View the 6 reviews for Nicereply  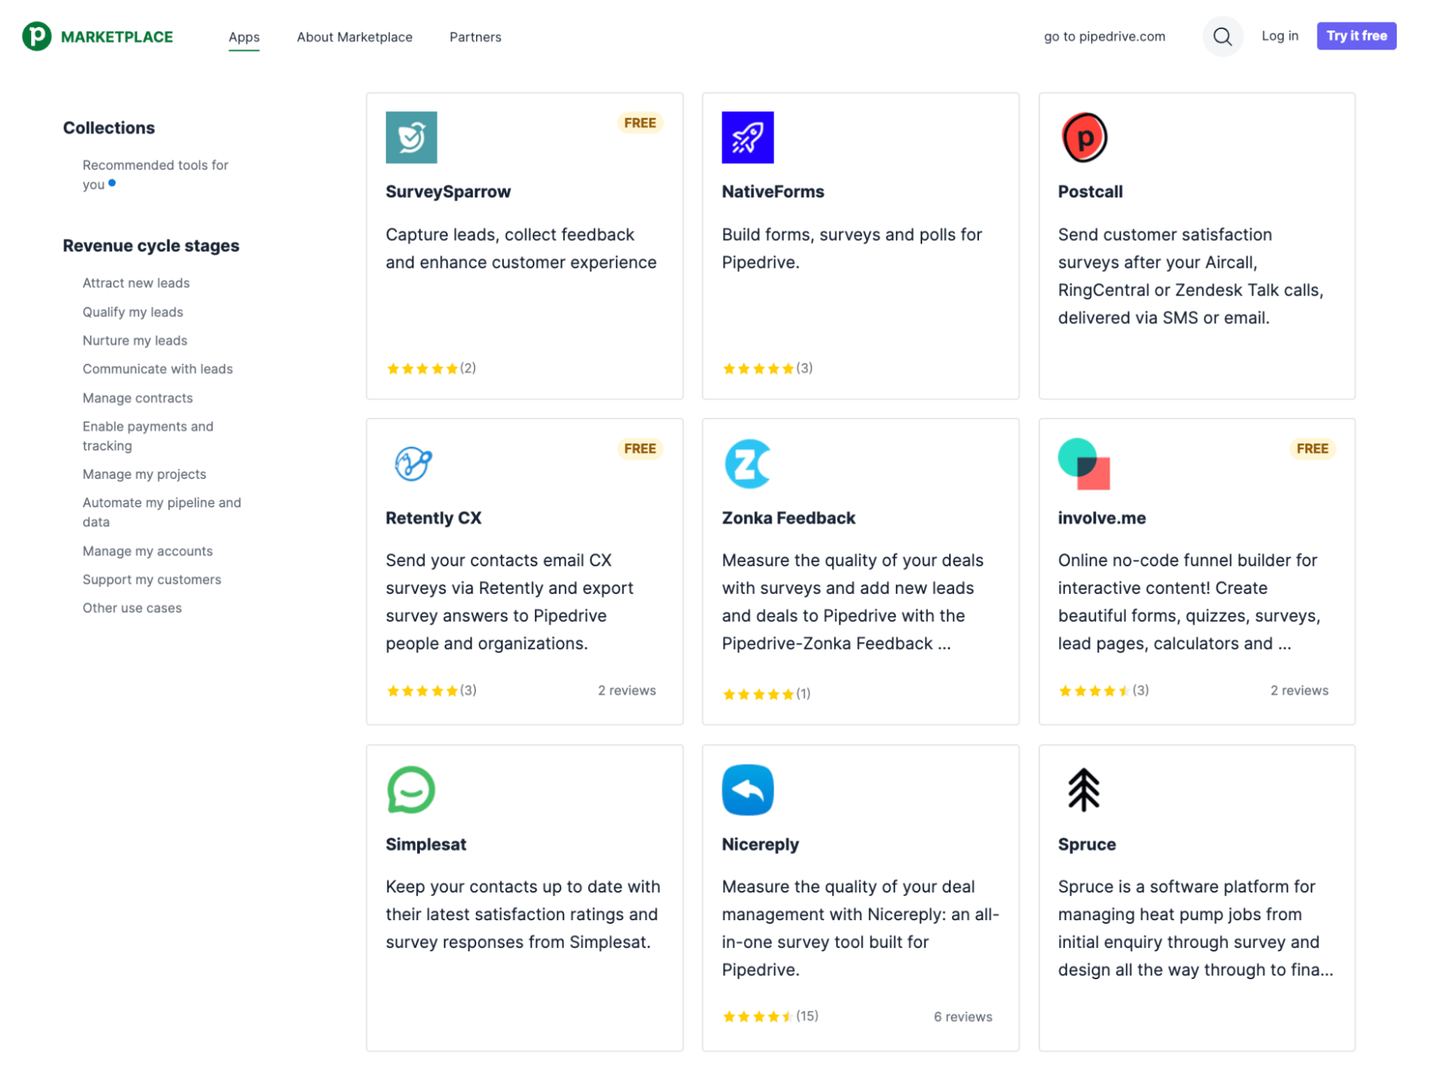click(x=963, y=1016)
